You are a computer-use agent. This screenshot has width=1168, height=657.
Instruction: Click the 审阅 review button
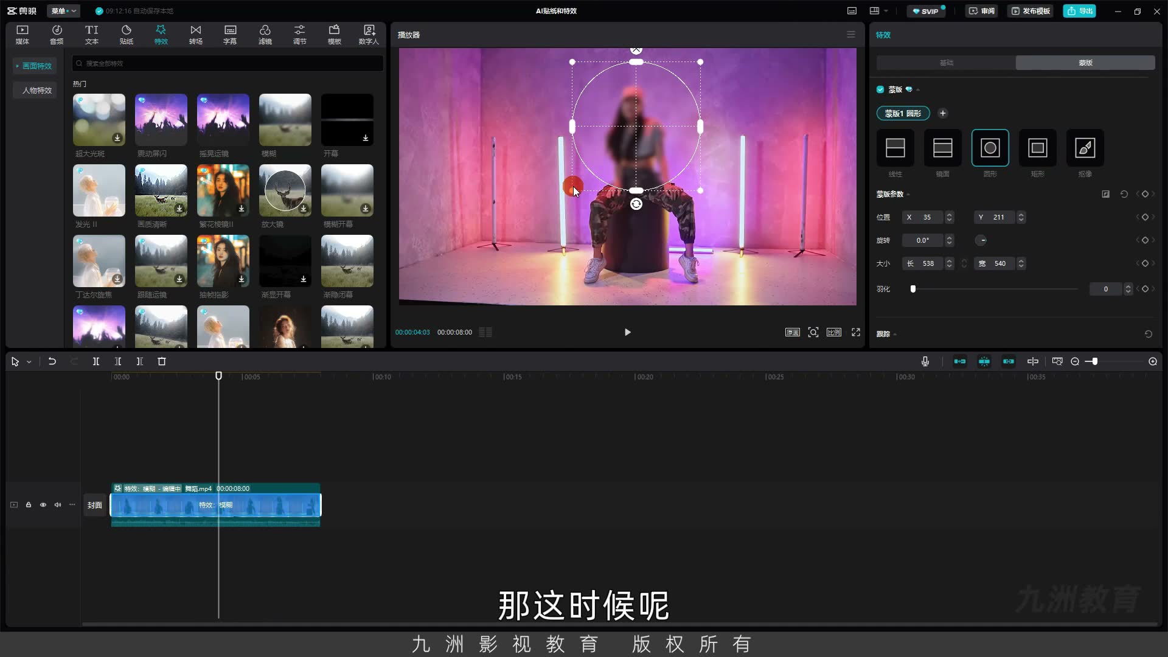(x=982, y=11)
